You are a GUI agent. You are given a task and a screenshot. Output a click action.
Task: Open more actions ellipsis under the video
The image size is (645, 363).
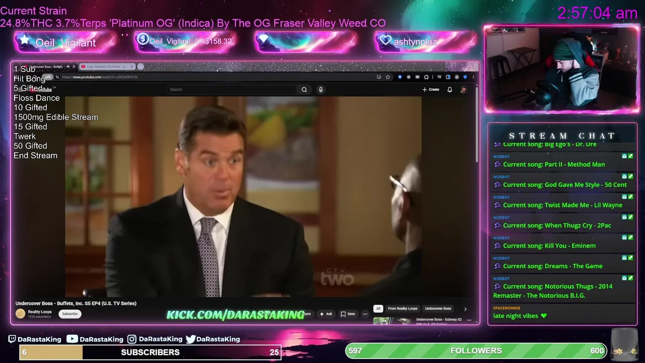365,314
